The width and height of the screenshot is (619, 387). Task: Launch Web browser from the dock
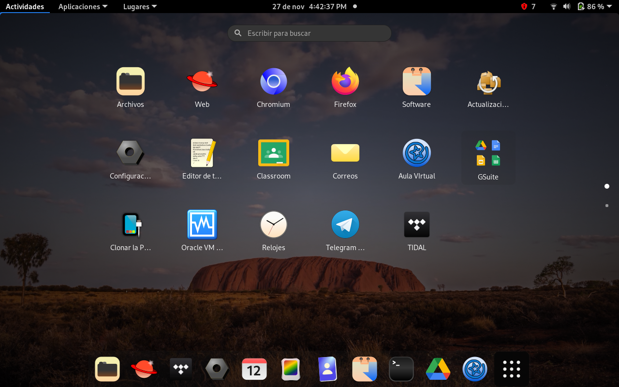[144, 370]
